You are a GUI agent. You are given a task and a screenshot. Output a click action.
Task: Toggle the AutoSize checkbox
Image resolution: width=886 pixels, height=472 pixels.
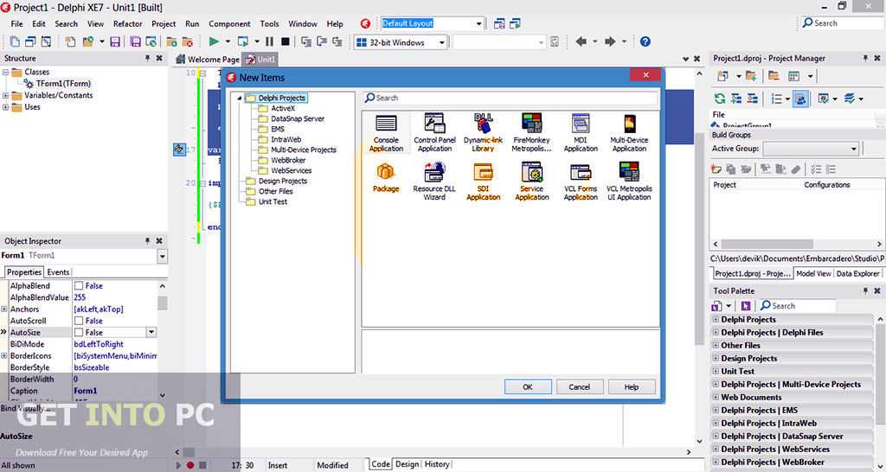pos(79,333)
